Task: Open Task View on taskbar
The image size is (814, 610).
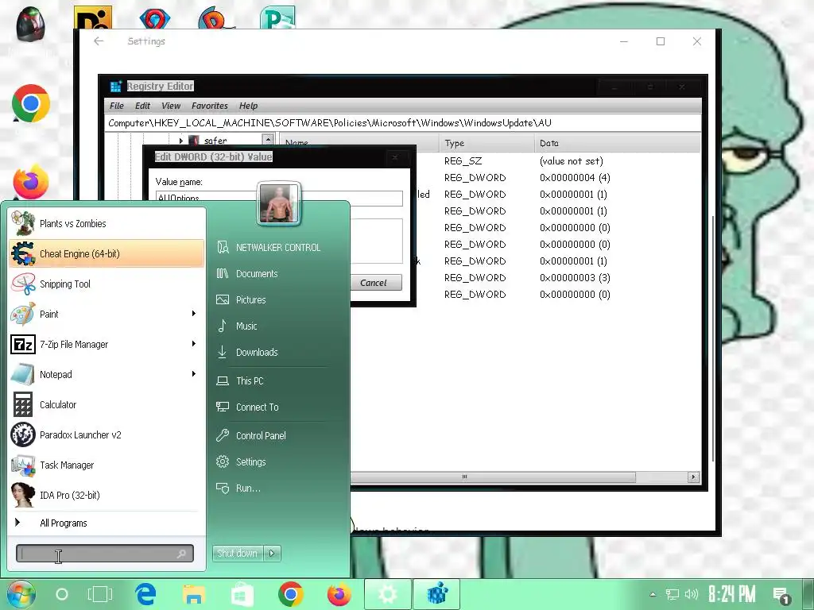Action: [x=99, y=594]
